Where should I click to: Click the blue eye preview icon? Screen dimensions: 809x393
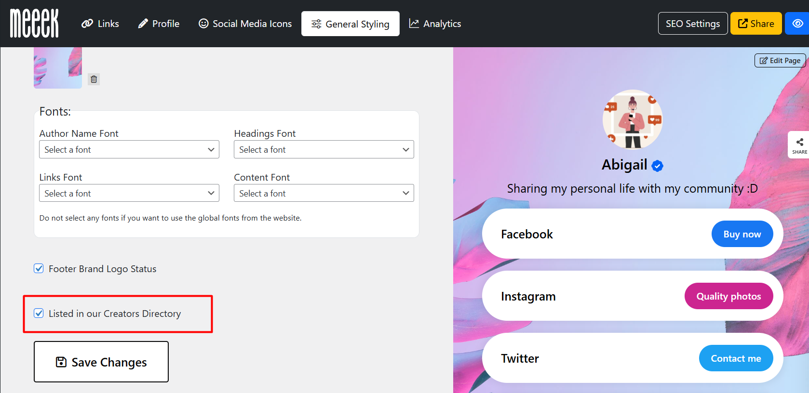[x=797, y=24]
